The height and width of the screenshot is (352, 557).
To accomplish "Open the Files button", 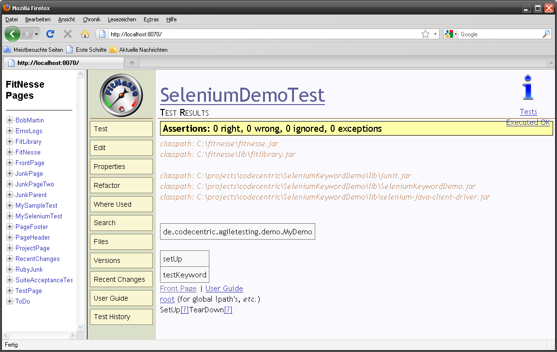I will (121, 242).
